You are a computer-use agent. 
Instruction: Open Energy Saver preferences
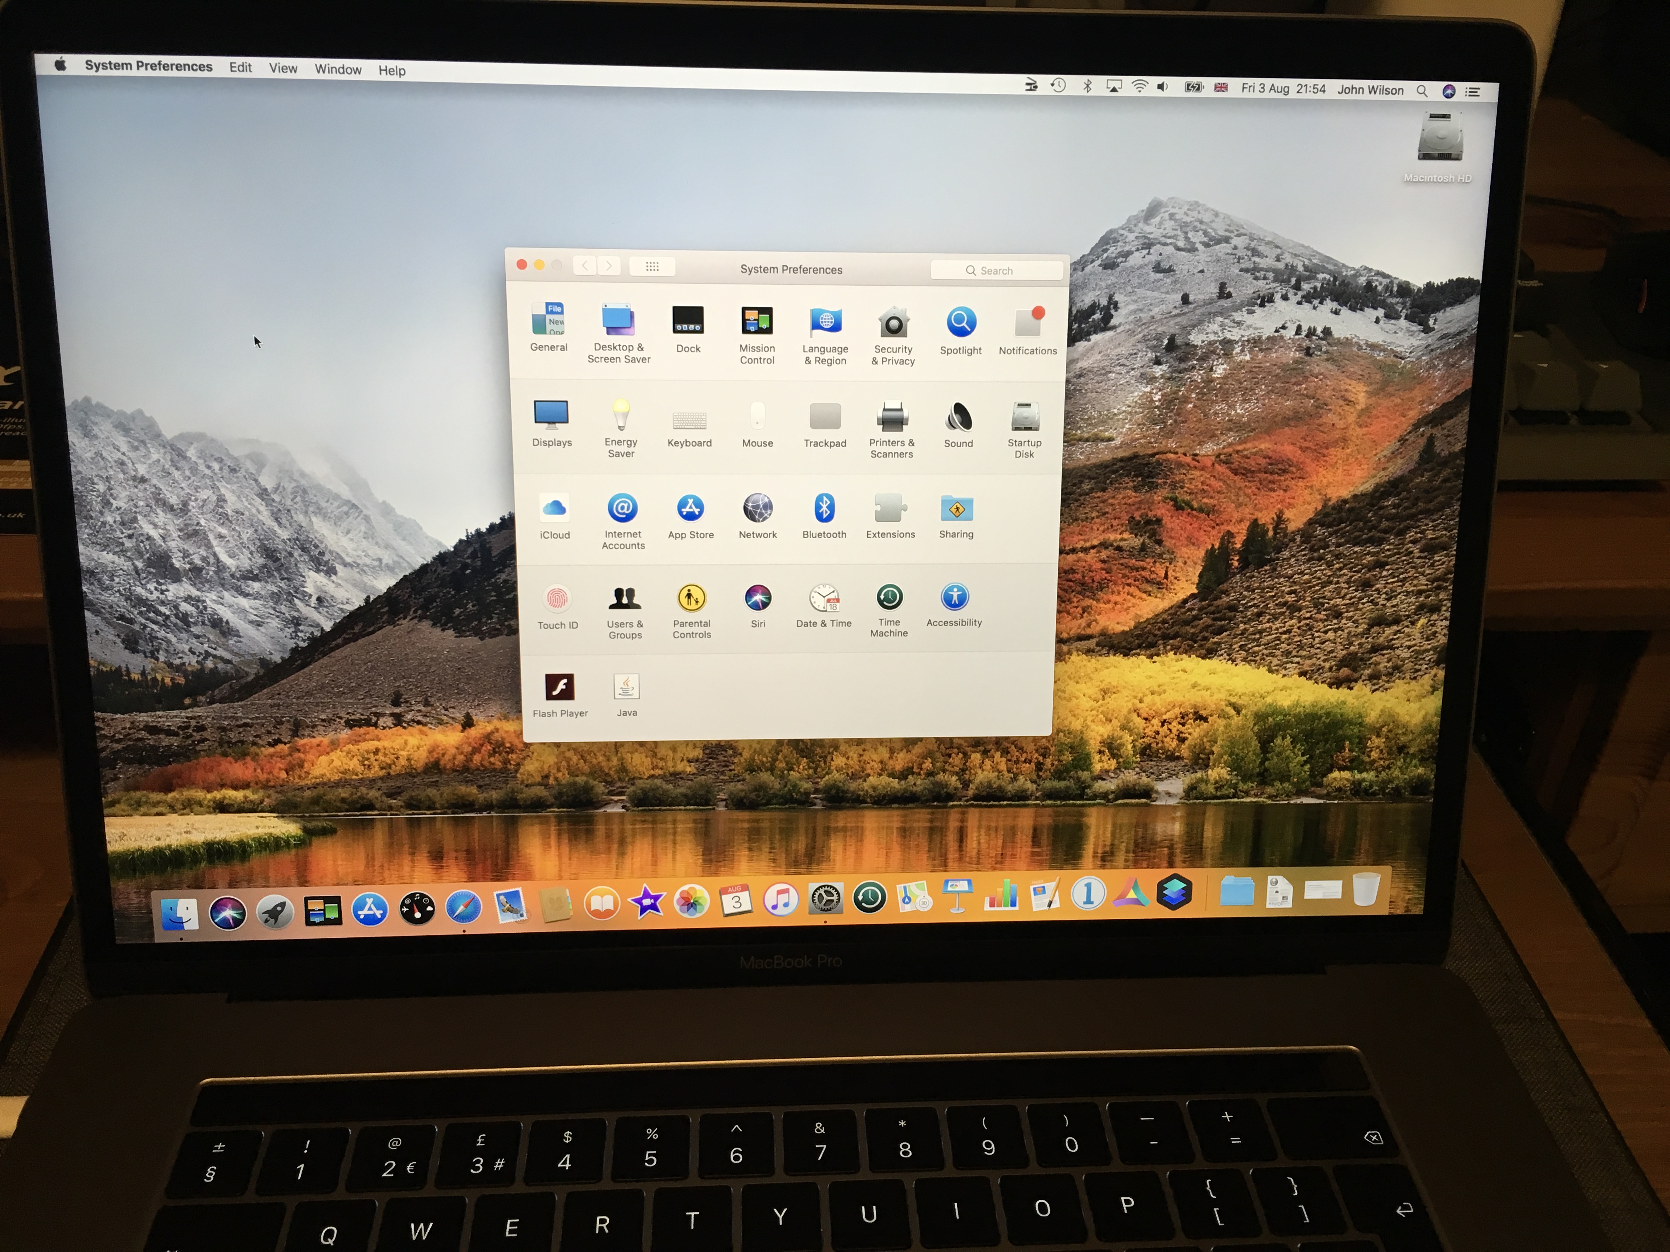tap(620, 428)
